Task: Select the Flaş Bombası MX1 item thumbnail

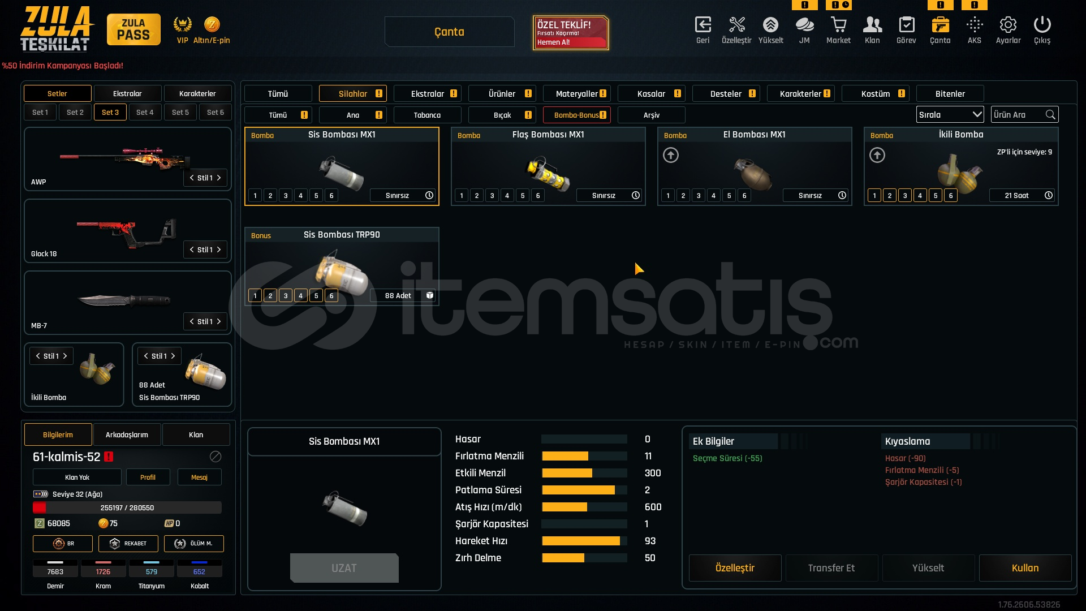Action: [548, 173]
